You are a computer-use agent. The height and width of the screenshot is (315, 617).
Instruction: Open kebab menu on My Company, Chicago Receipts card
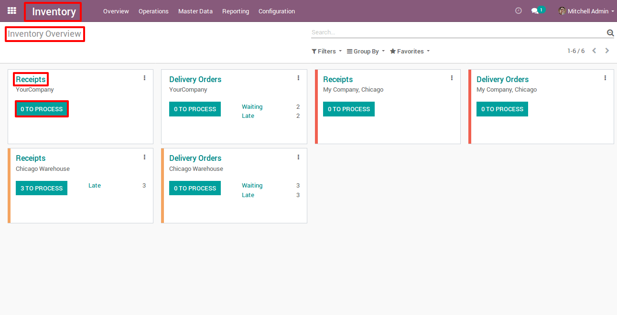(452, 78)
